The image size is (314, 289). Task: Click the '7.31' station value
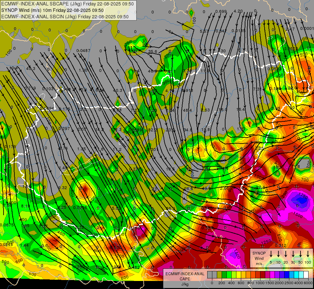[x=257, y=89]
